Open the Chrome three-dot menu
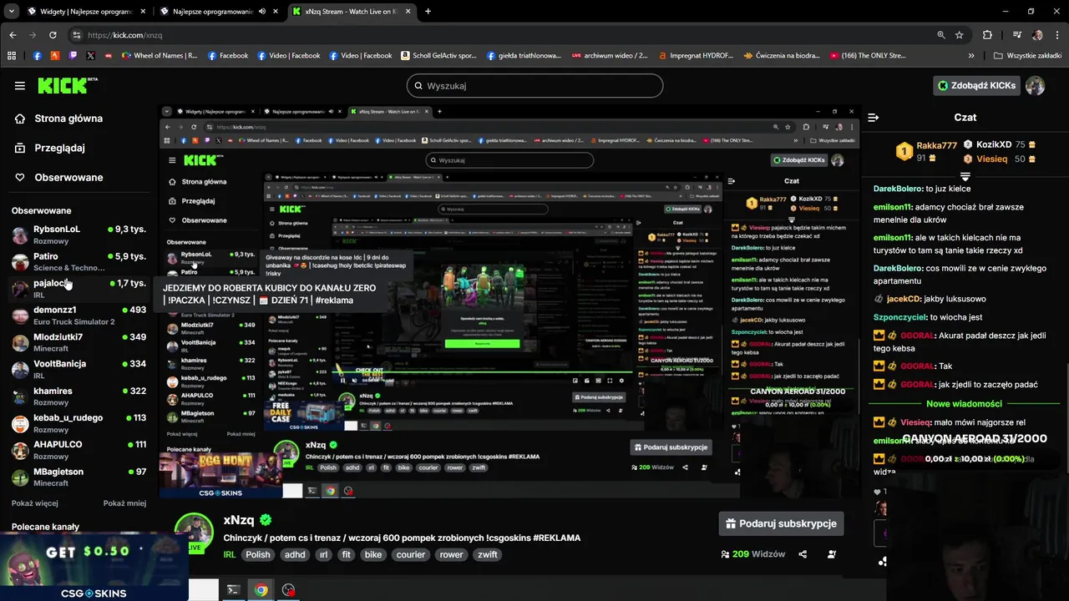 click(1057, 35)
